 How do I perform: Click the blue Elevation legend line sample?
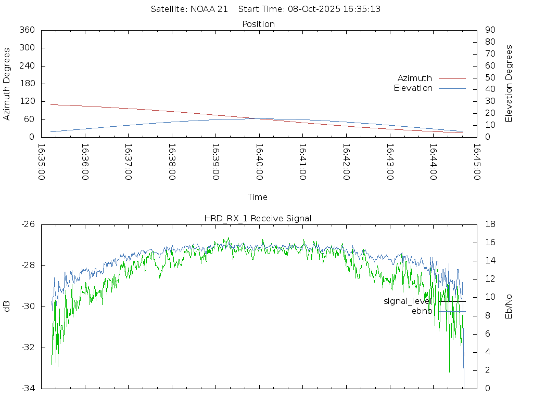(x=452, y=88)
